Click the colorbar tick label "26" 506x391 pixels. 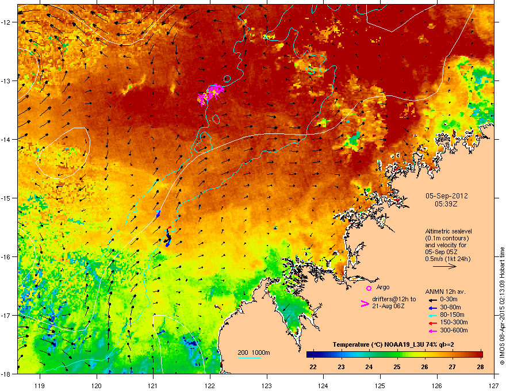[x=425, y=367]
